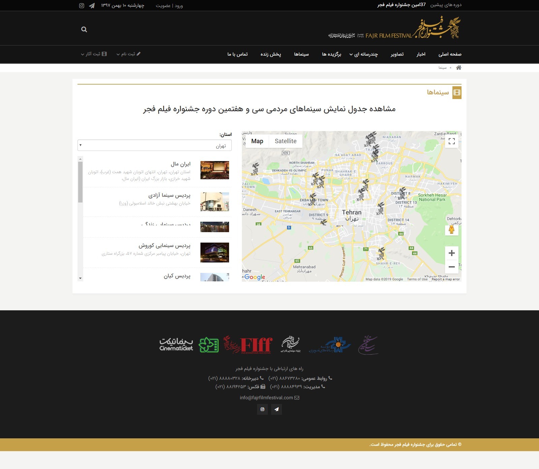Expand the چندرسانه ای menu
Image resolution: width=539 pixels, height=469 pixels.
363,54
